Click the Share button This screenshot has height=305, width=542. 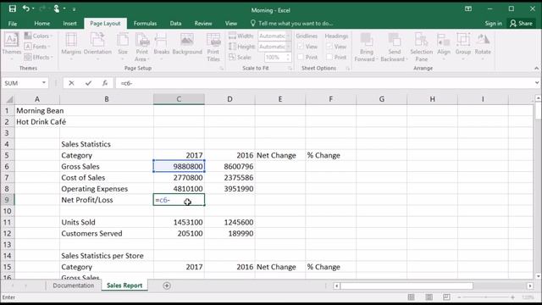522,24
